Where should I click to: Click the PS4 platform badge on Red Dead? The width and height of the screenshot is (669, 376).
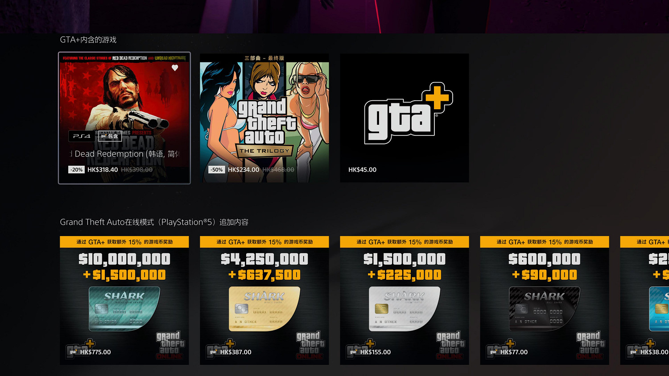click(x=82, y=136)
